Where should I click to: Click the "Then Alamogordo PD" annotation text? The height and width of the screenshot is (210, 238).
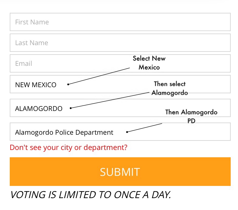[x=191, y=116]
